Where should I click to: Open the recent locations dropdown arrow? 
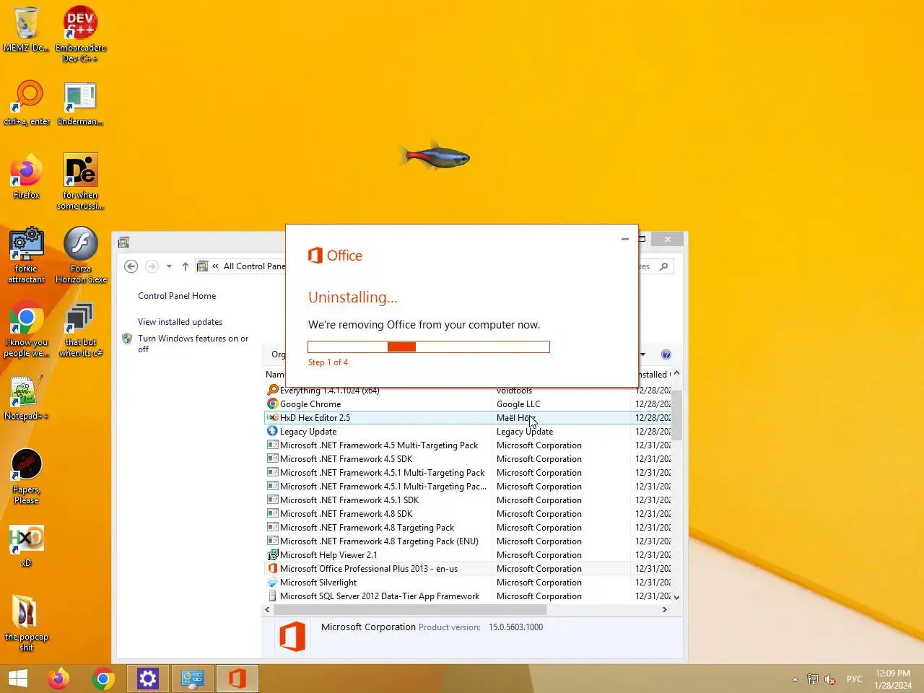pyautogui.click(x=169, y=266)
